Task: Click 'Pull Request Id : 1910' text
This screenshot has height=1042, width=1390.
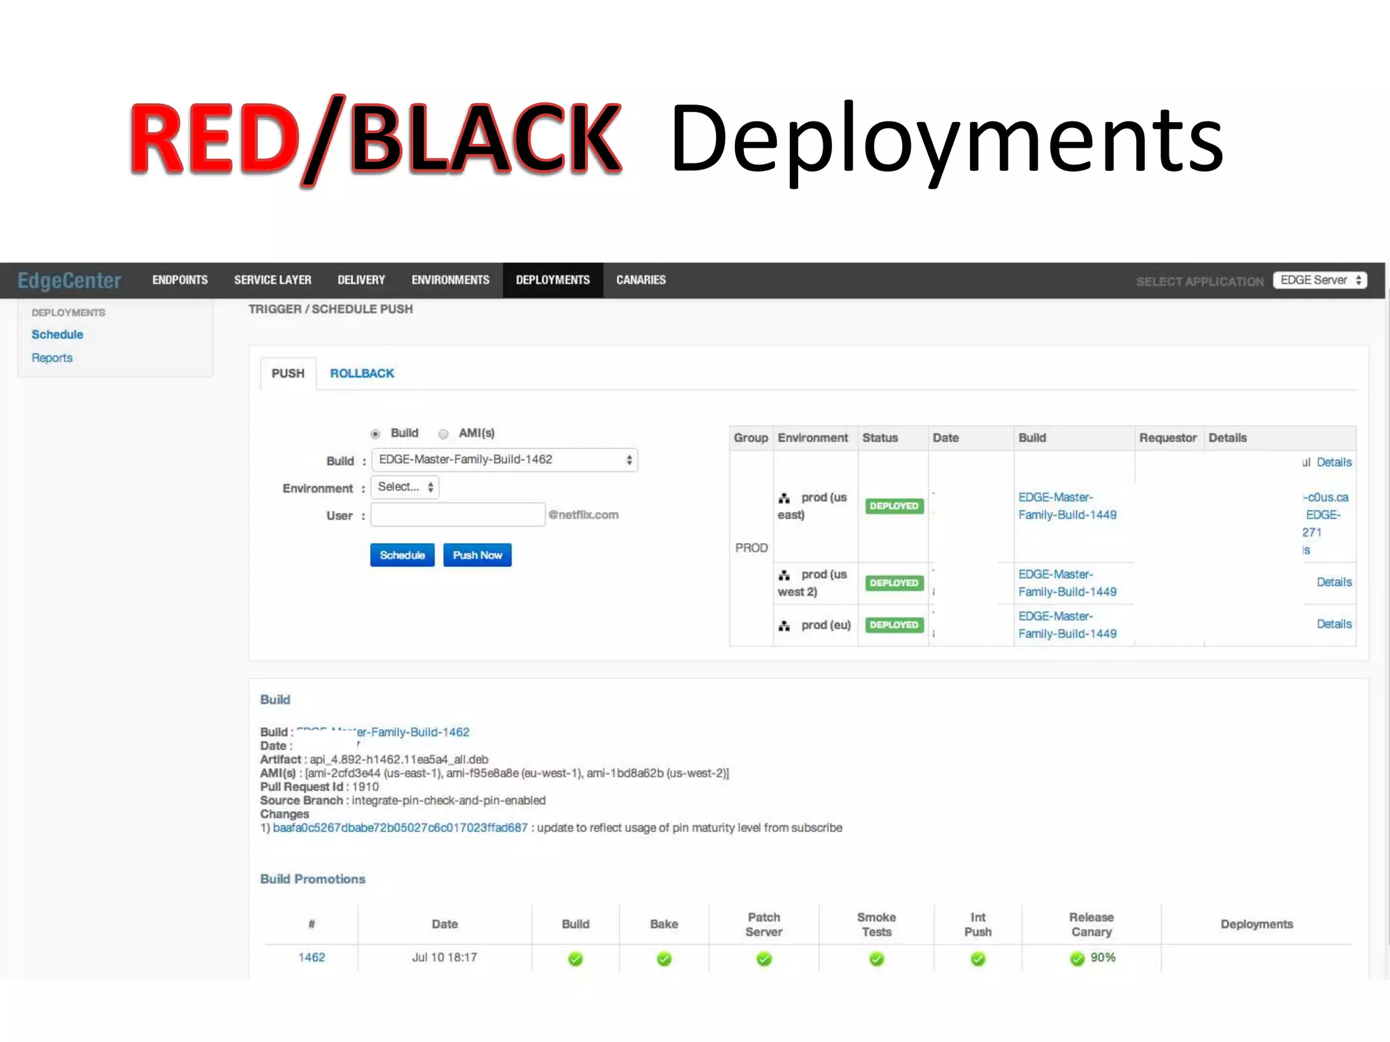Action: pos(320,787)
